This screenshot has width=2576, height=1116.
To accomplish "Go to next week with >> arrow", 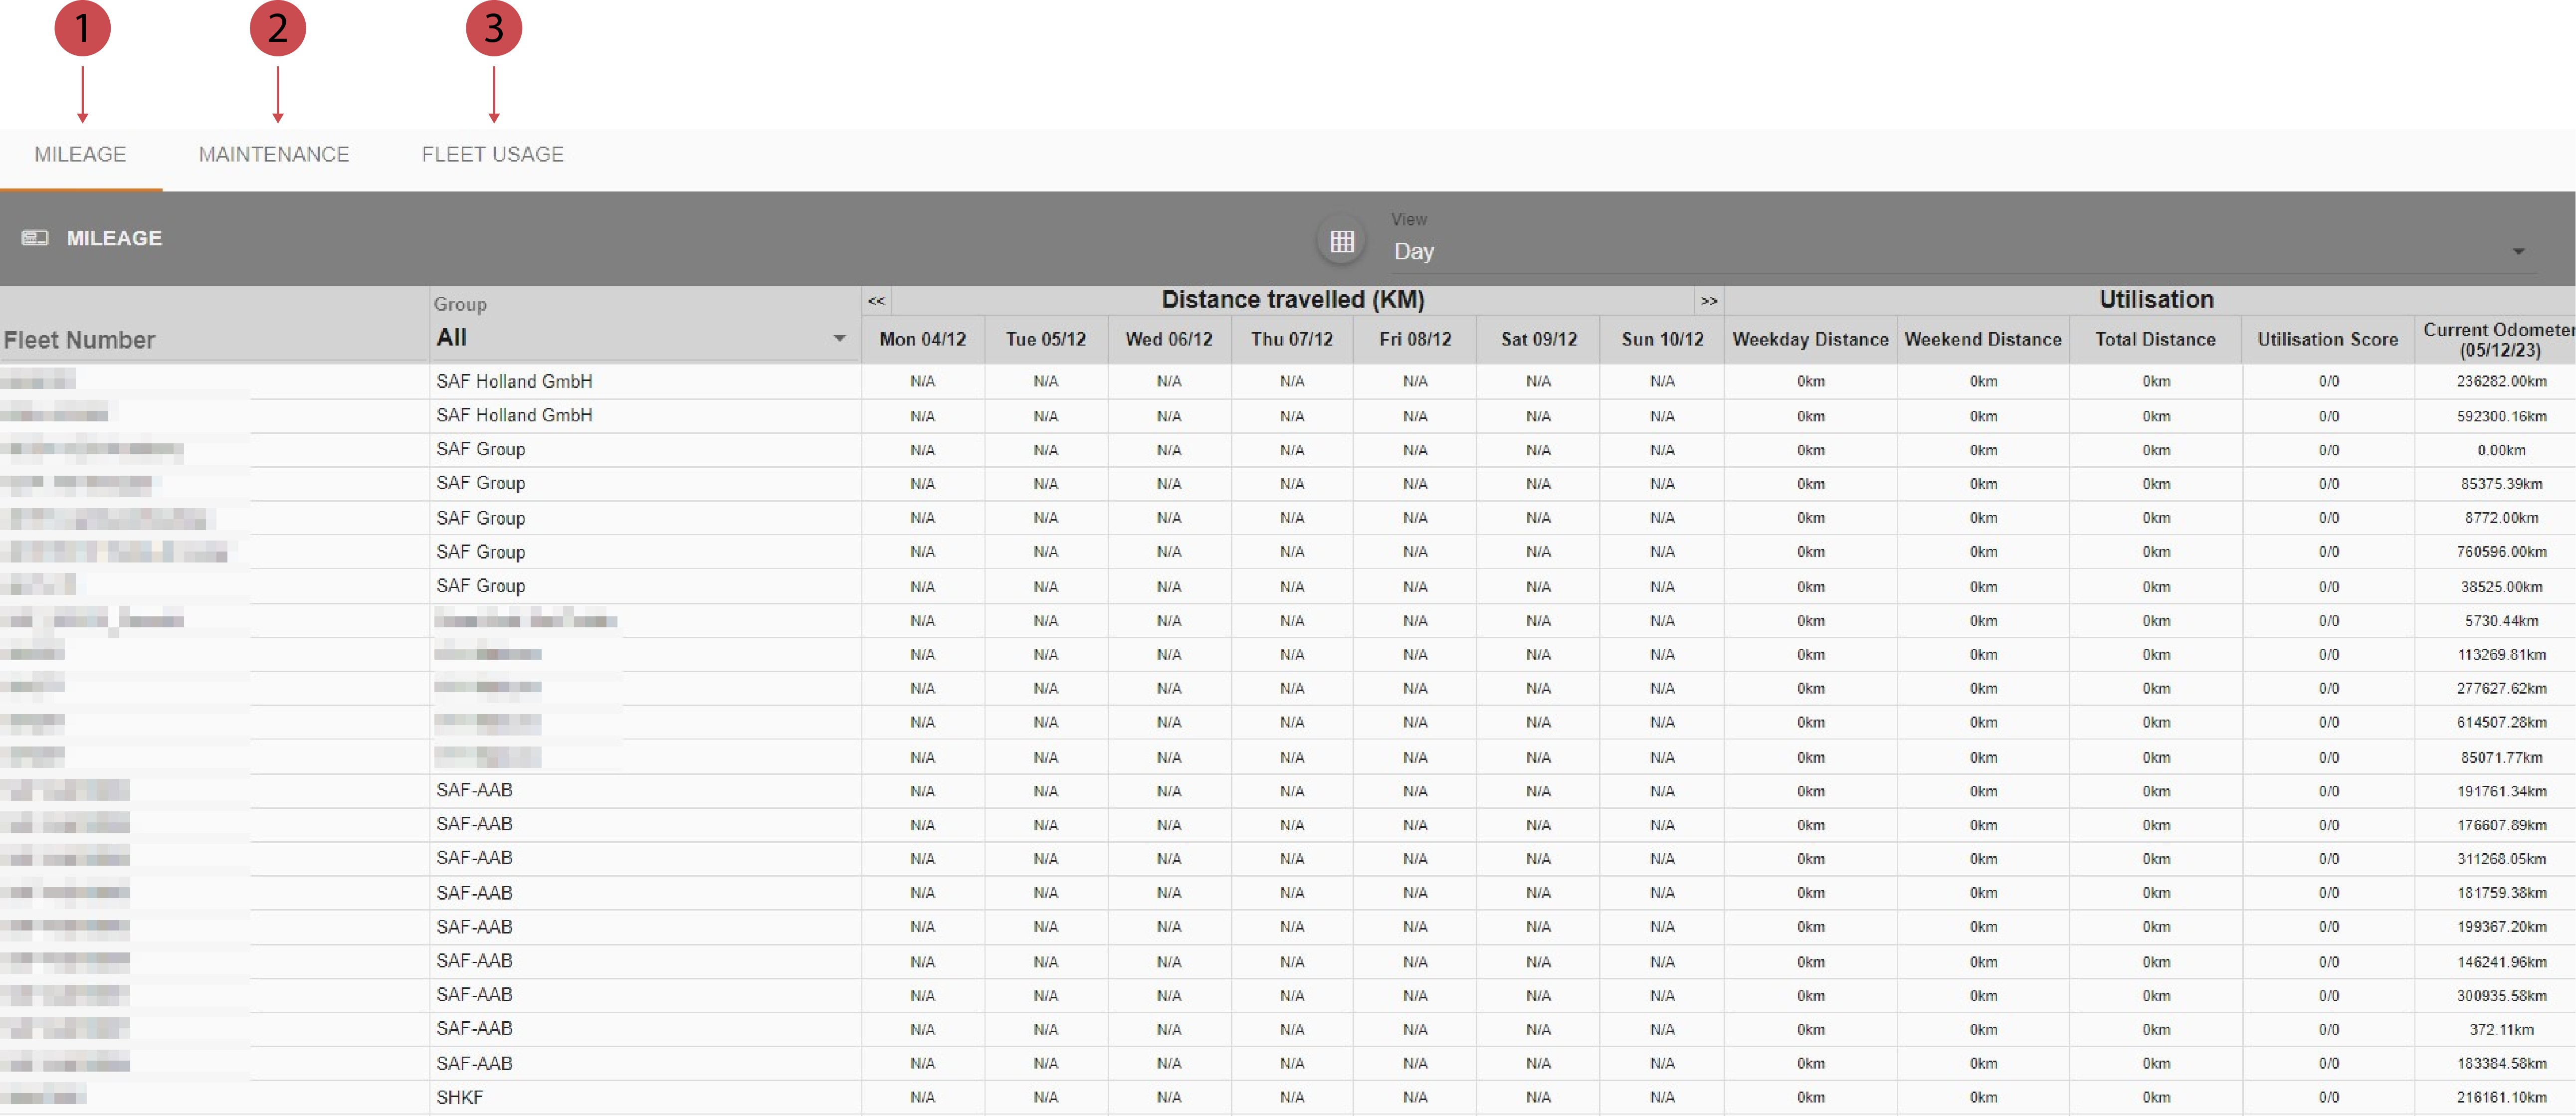I will (1708, 300).
